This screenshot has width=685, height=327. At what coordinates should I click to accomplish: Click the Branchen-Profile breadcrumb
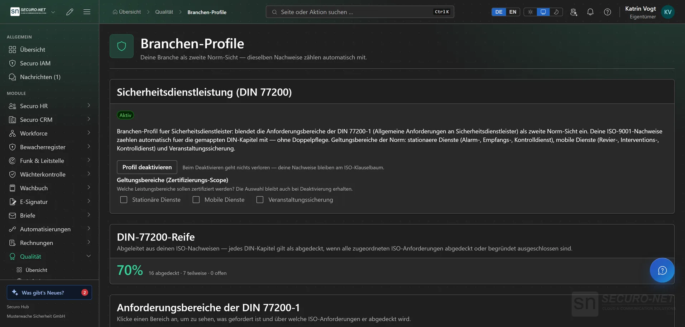pyautogui.click(x=207, y=12)
